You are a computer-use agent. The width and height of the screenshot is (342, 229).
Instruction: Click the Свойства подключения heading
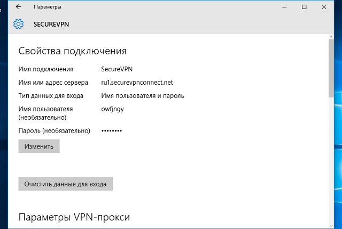tap(72, 51)
